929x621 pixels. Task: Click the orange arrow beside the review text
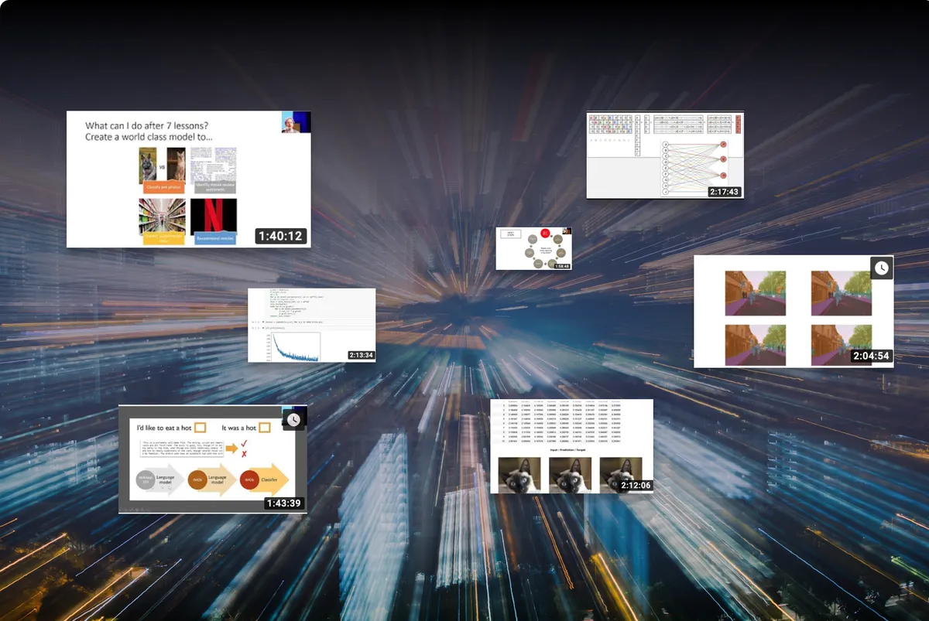coord(231,448)
